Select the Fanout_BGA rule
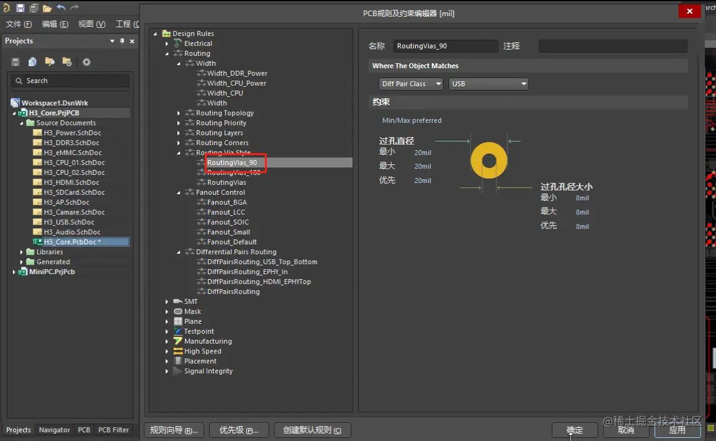716x441 pixels. (x=227, y=202)
